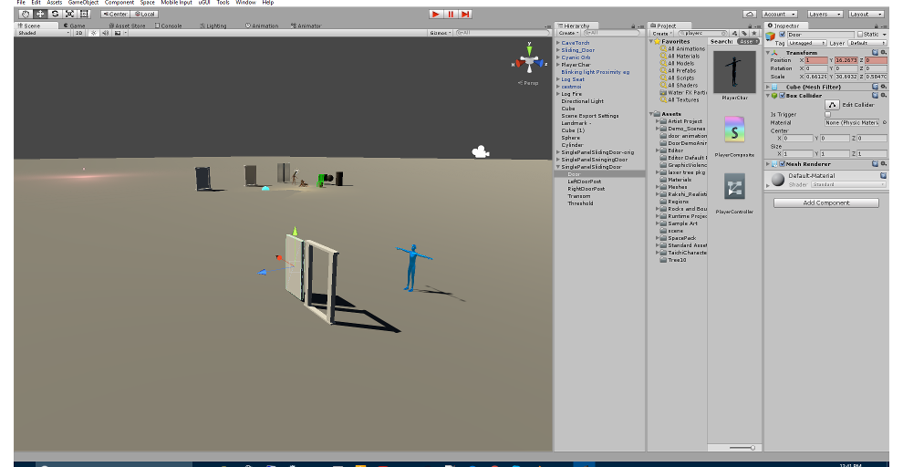Click the Add Component button
Viewport: 903px width, 467px height.
826,202
